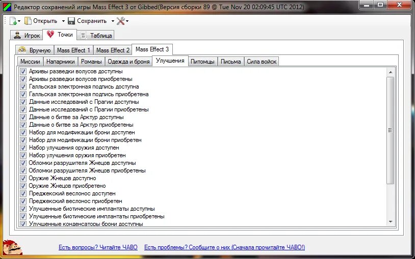The width and height of the screenshot is (415, 259).
Task: Click the Есть проблемы? Сообщите о них link
Action: pyautogui.click(x=224, y=247)
